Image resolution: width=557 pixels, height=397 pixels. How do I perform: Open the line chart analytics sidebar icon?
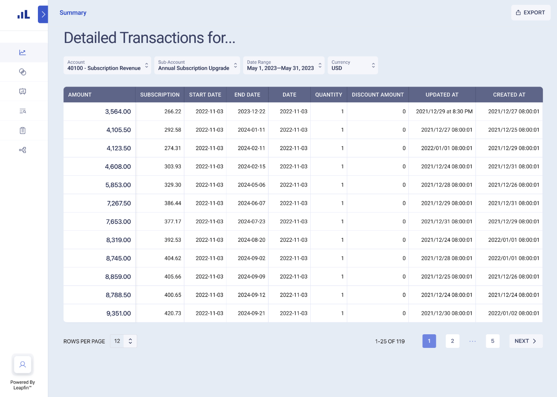coord(23,52)
